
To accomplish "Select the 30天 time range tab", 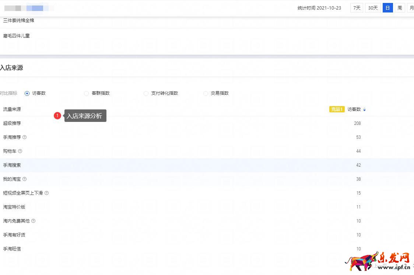I will (x=373, y=8).
